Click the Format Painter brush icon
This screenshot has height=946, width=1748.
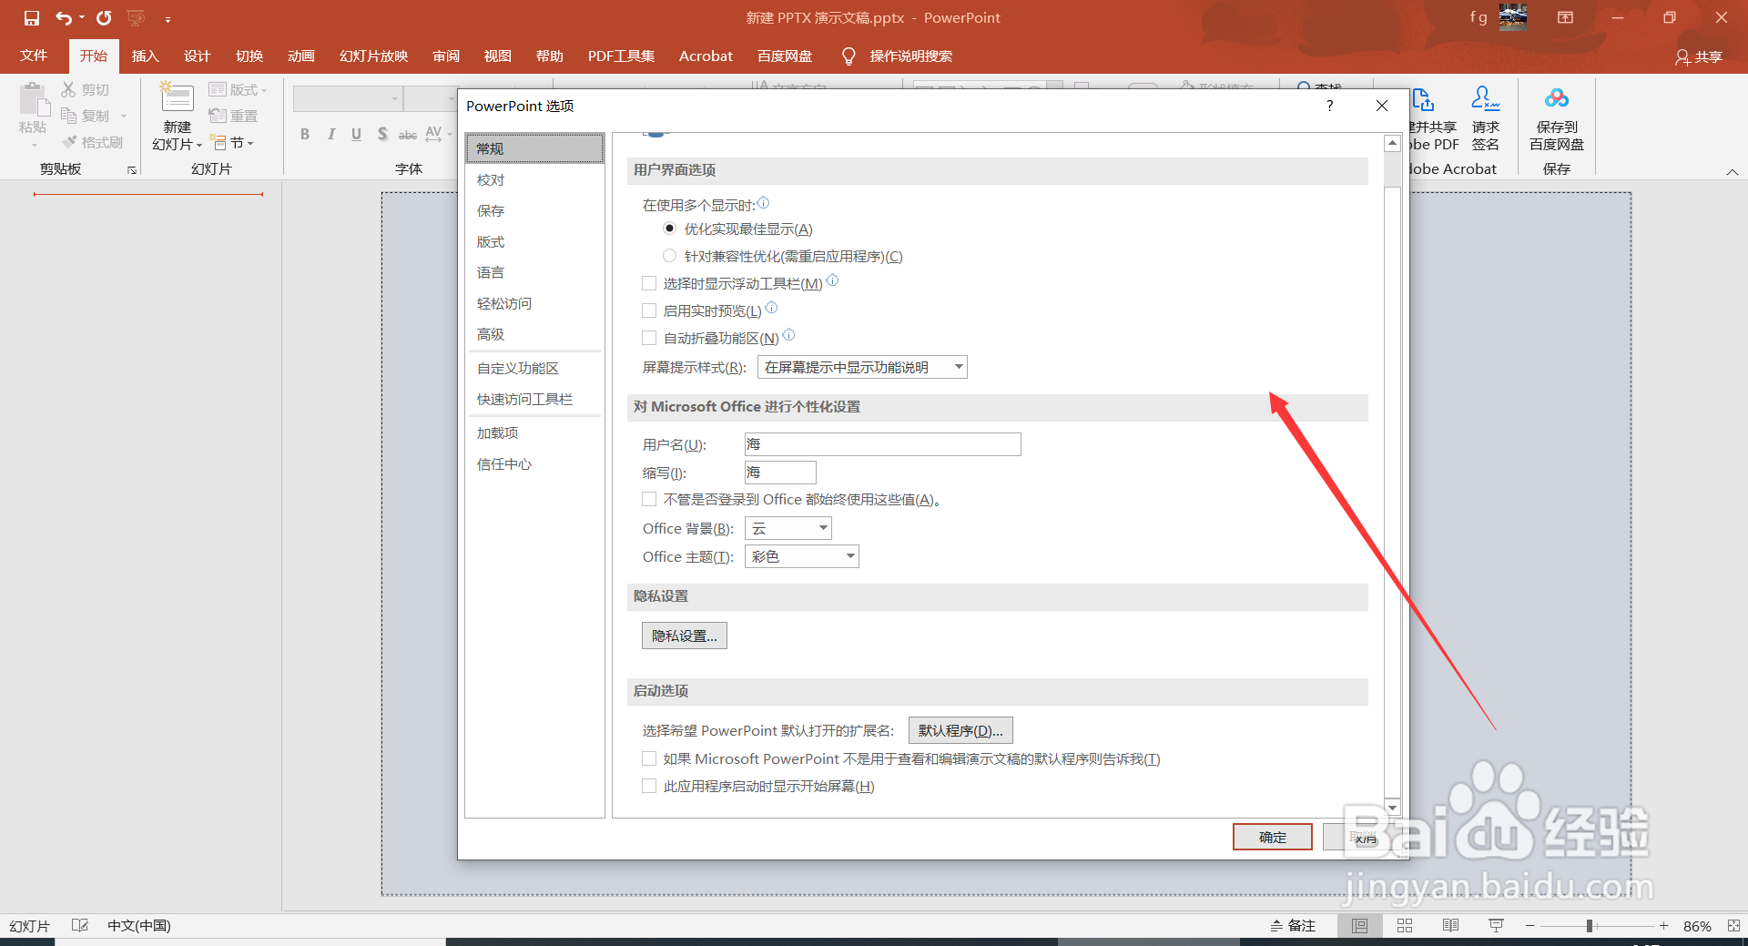point(69,142)
